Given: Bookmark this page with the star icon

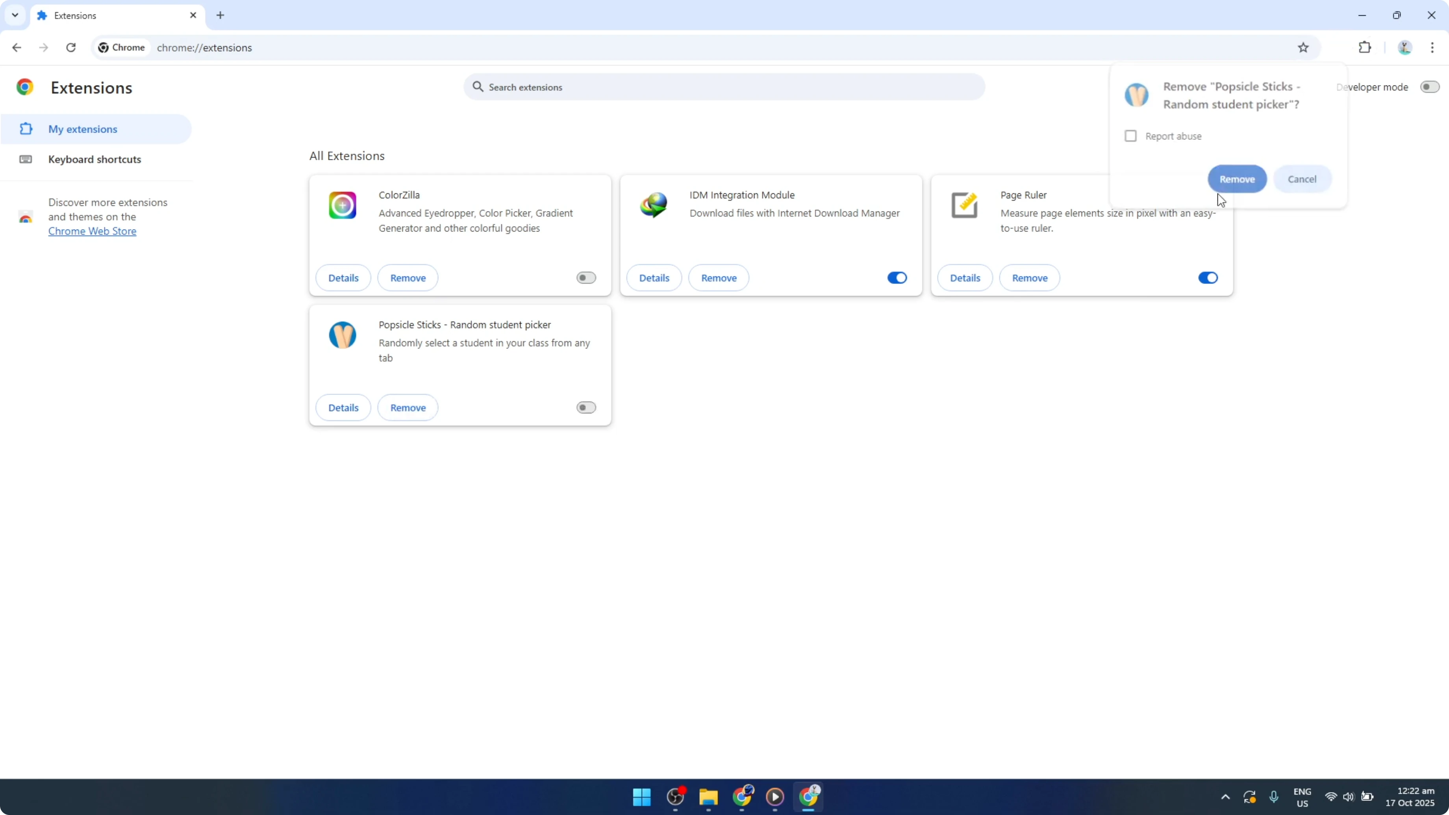Looking at the screenshot, I should (1304, 47).
